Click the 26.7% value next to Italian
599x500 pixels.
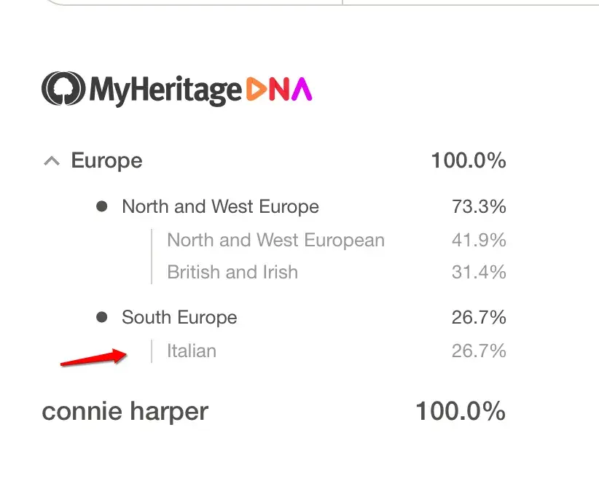479,351
